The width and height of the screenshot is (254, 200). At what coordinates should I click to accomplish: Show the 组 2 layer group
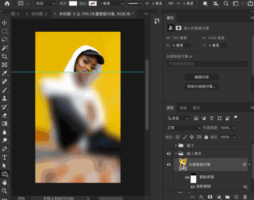click(169, 145)
